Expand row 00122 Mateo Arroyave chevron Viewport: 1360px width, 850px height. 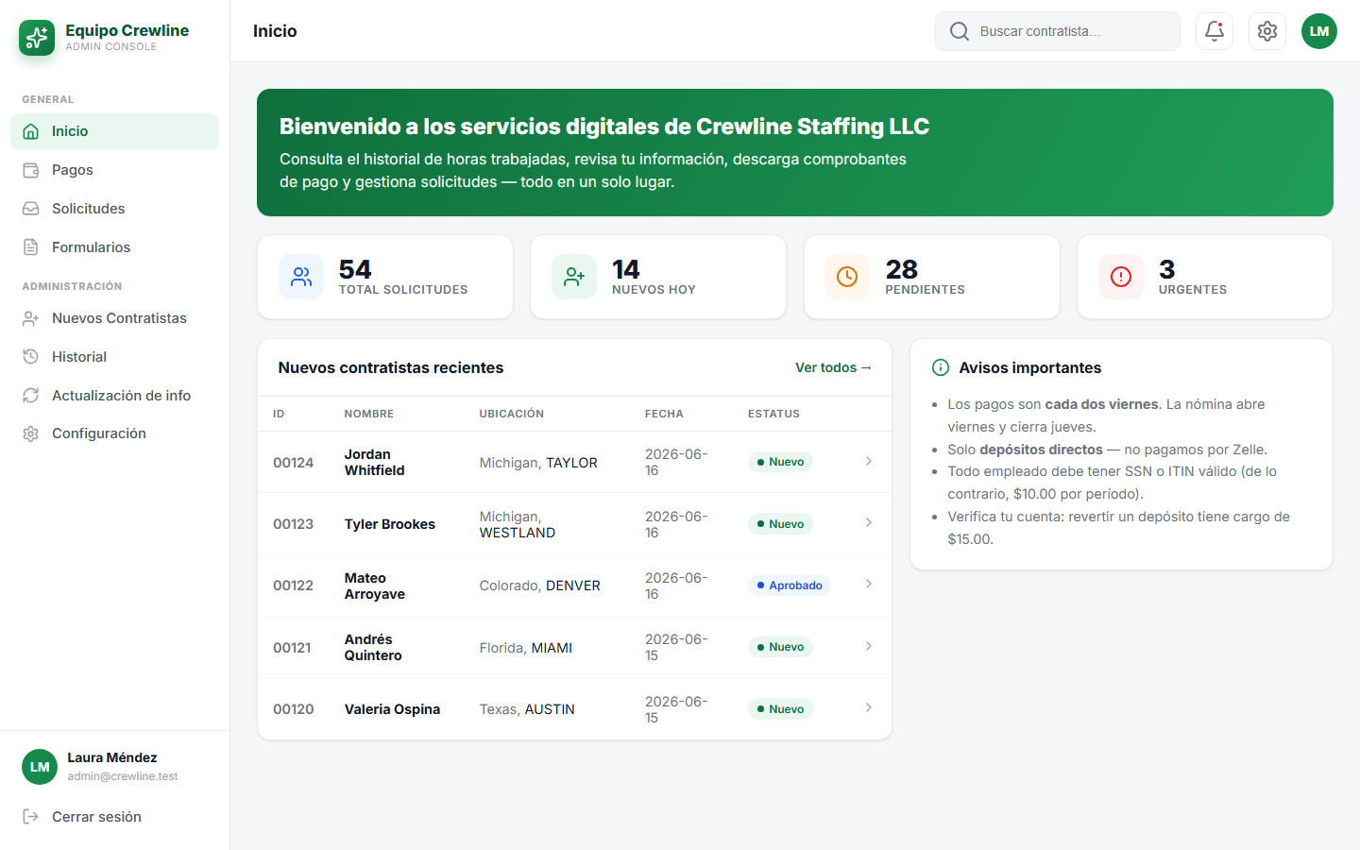tap(869, 584)
